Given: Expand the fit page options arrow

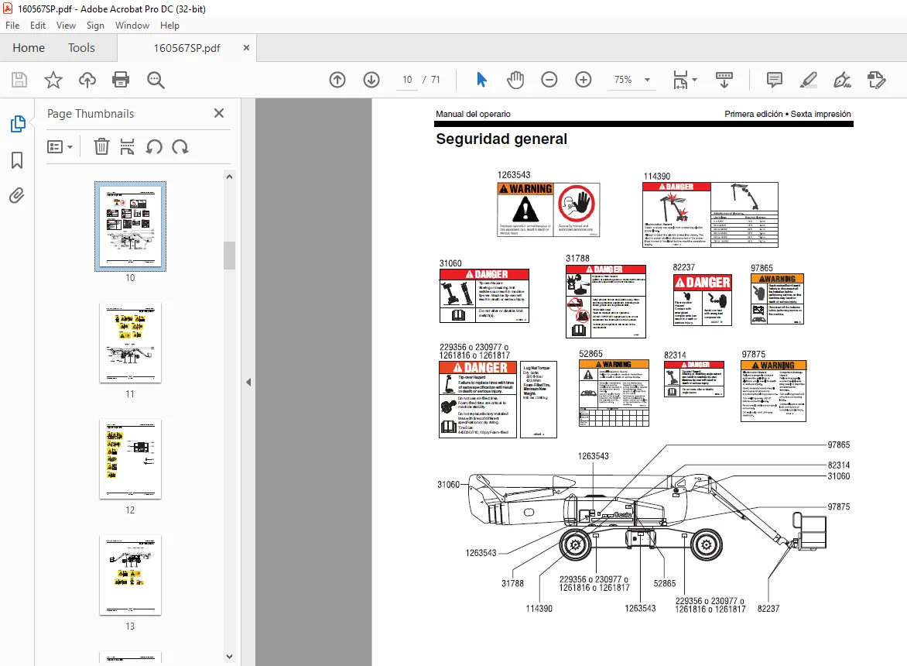Looking at the screenshot, I should pos(695,80).
